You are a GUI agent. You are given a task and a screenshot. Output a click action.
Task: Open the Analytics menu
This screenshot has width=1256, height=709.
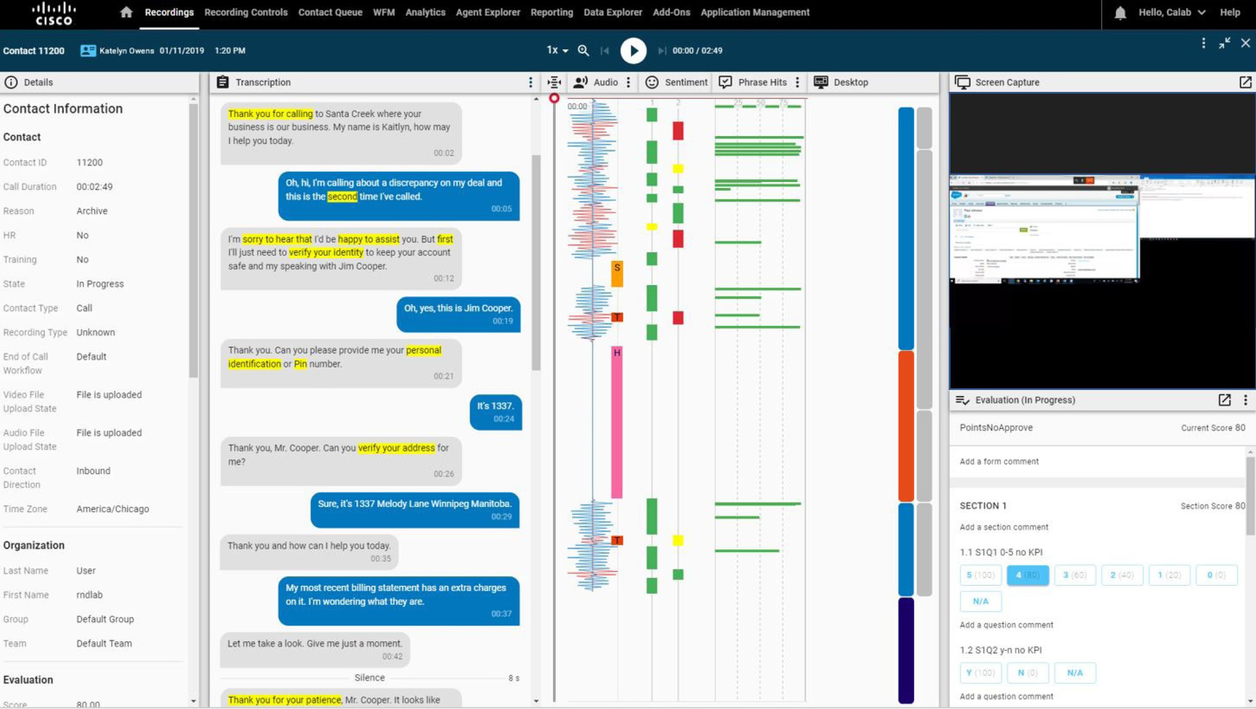(x=425, y=12)
